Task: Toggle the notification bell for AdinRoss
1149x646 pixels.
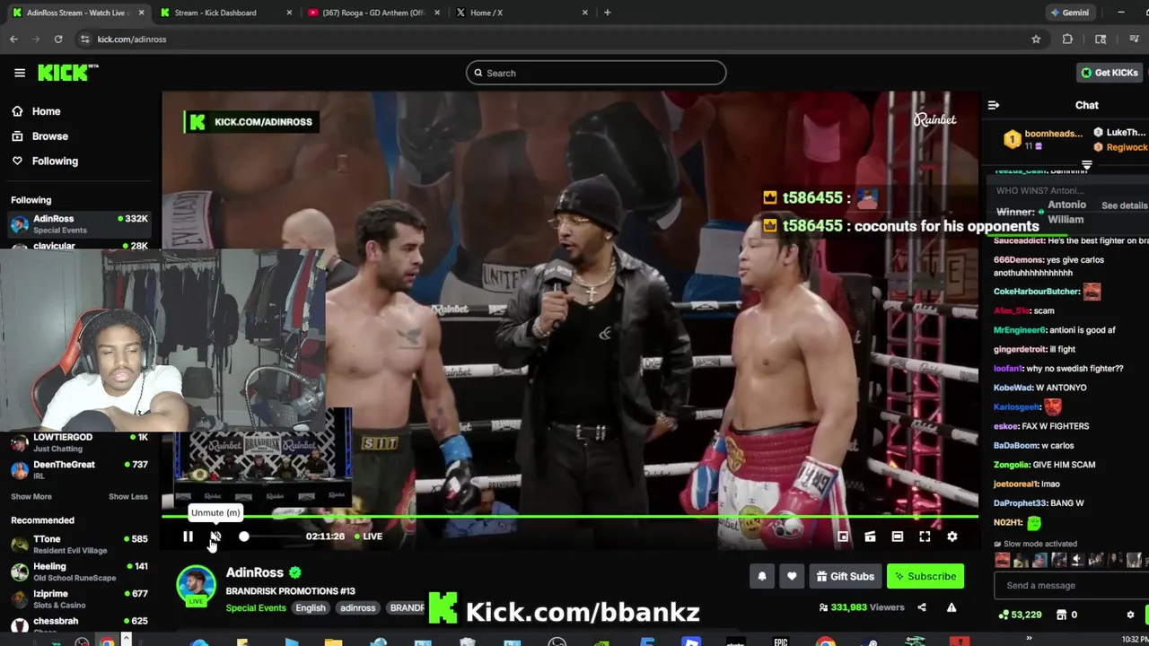Action: pyautogui.click(x=762, y=576)
